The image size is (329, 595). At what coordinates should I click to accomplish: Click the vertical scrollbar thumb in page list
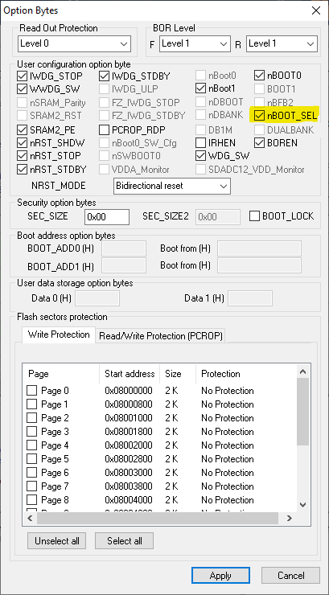click(302, 412)
